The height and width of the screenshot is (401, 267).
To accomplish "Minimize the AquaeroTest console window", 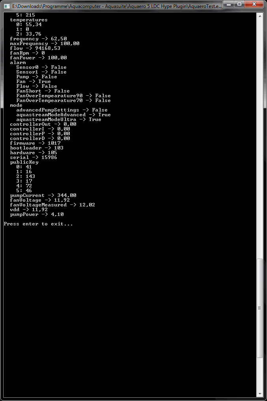I will [x=229, y=4].
